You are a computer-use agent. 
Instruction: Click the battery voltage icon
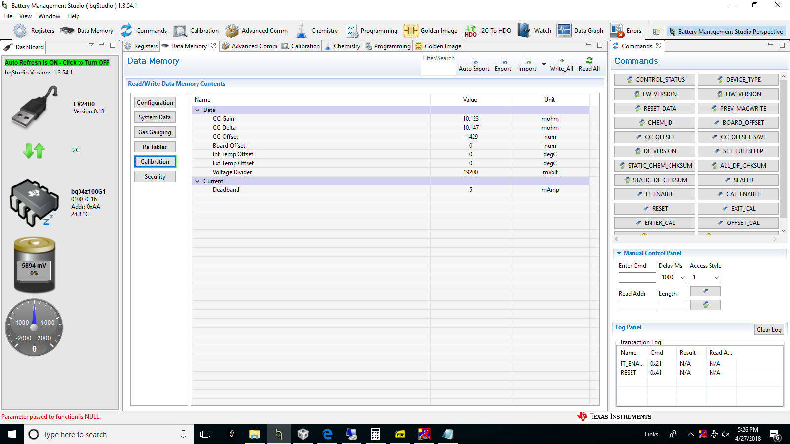click(x=34, y=265)
